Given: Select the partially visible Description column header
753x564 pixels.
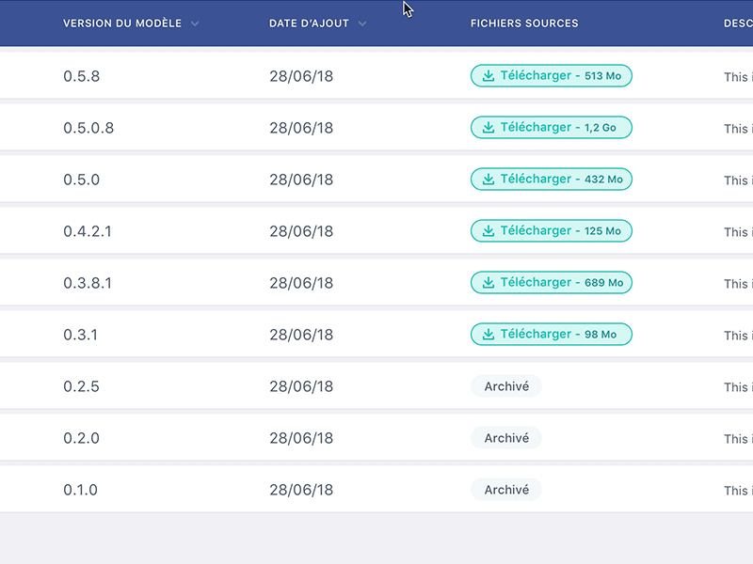Looking at the screenshot, I should (739, 23).
